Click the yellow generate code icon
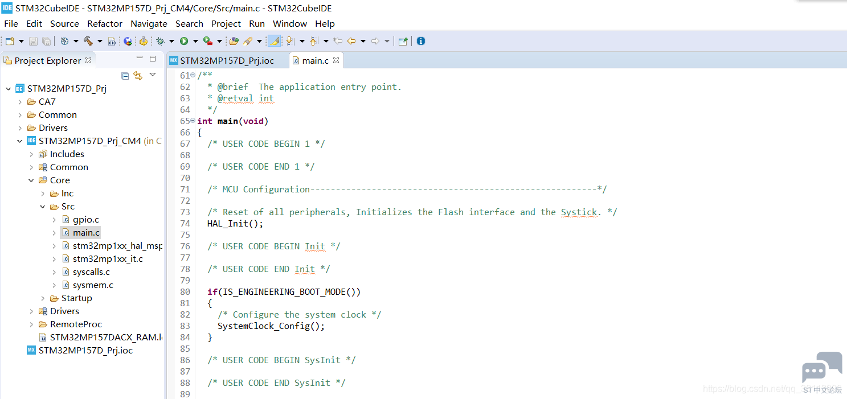The width and height of the screenshot is (847, 399). tap(143, 41)
